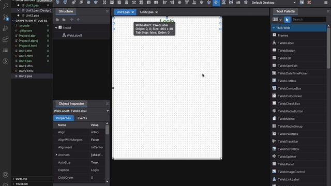Click the Tool Palette view layout icon

(x=275, y=20)
